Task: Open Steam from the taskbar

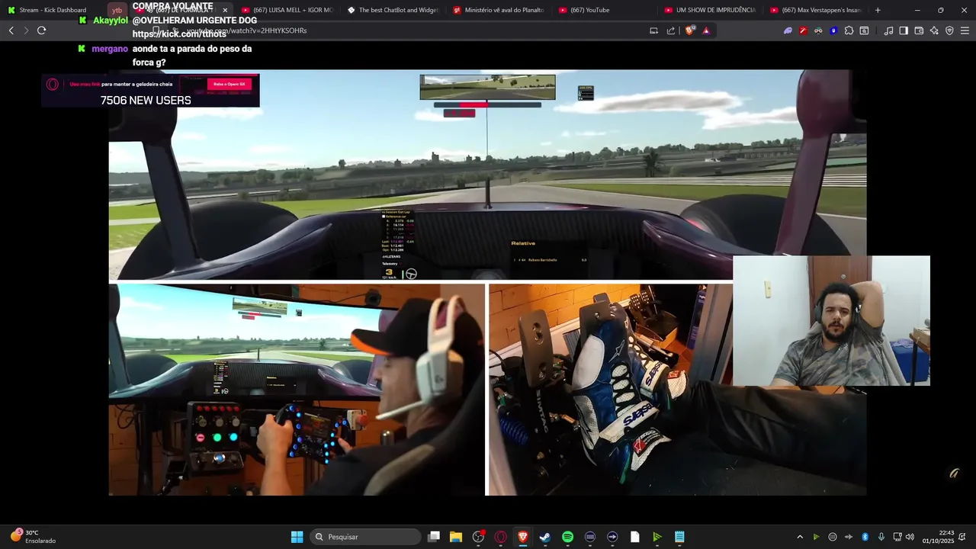Action: [545, 537]
